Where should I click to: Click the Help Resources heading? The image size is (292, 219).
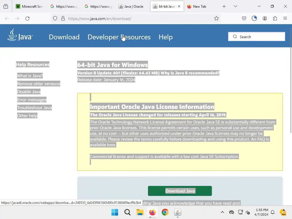[x=33, y=65]
